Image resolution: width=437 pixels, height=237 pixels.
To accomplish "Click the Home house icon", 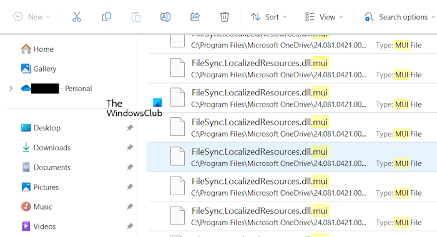I will click(x=26, y=49).
